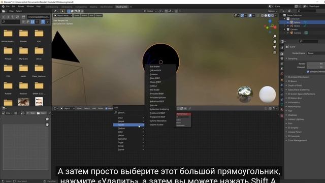Screen dimensions: 325x183
Task: Click the viewport zoom magnifier icon
Action: click(275, 36)
